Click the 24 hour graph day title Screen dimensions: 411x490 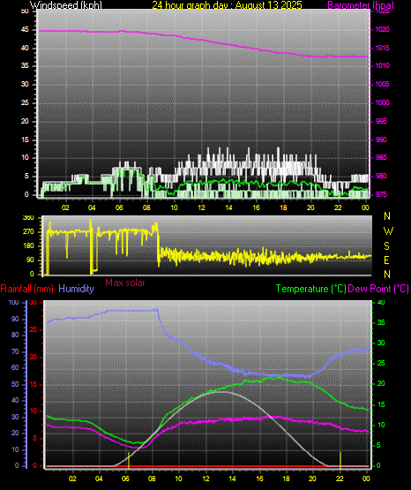click(x=227, y=4)
